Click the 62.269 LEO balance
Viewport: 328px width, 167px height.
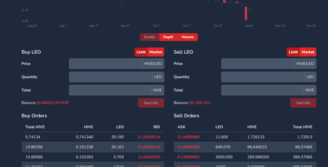tap(200, 103)
